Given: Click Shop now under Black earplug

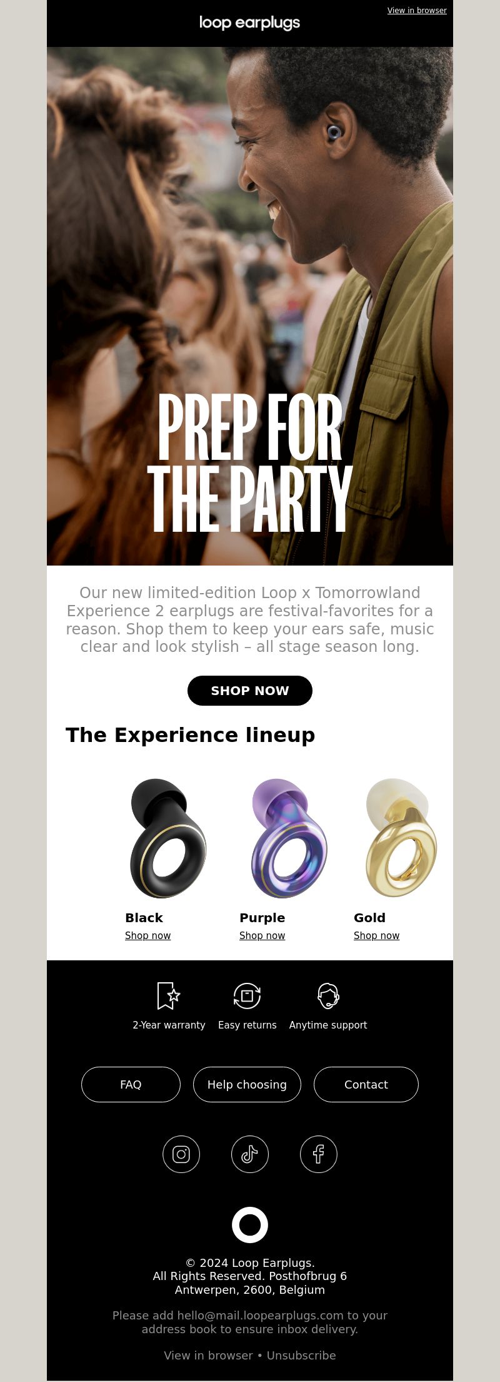Looking at the screenshot, I should [147, 935].
